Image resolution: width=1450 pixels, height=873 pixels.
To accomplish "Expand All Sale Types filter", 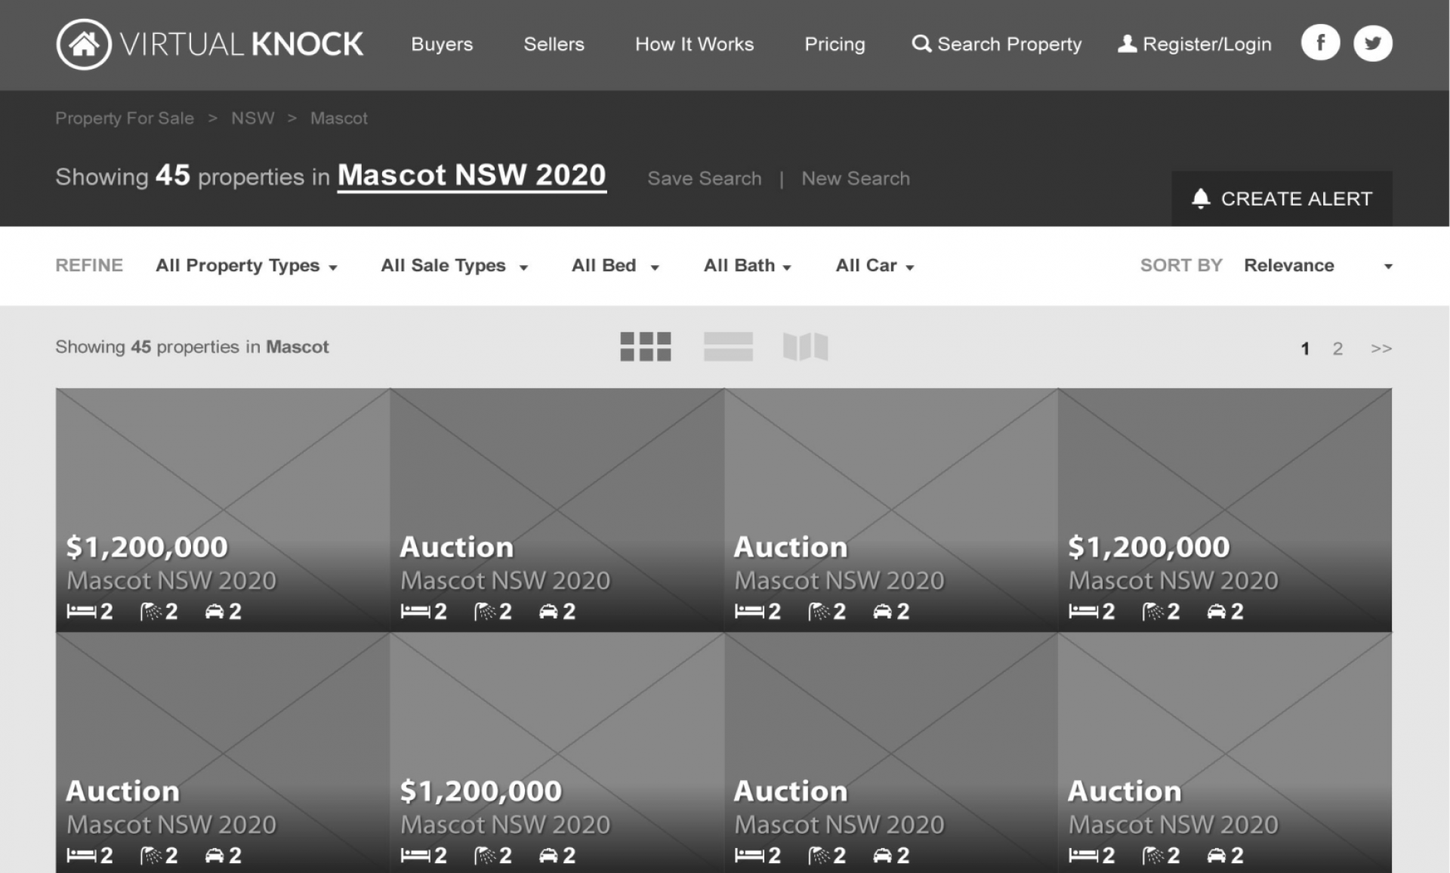I will pos(454,266).
